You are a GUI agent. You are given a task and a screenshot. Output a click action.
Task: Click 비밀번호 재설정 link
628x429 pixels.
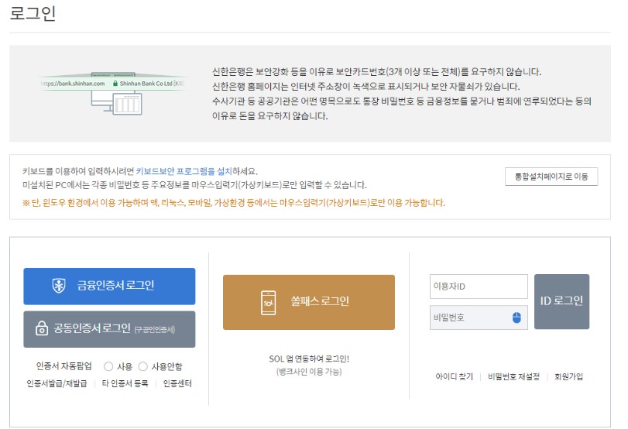[514, 376]
